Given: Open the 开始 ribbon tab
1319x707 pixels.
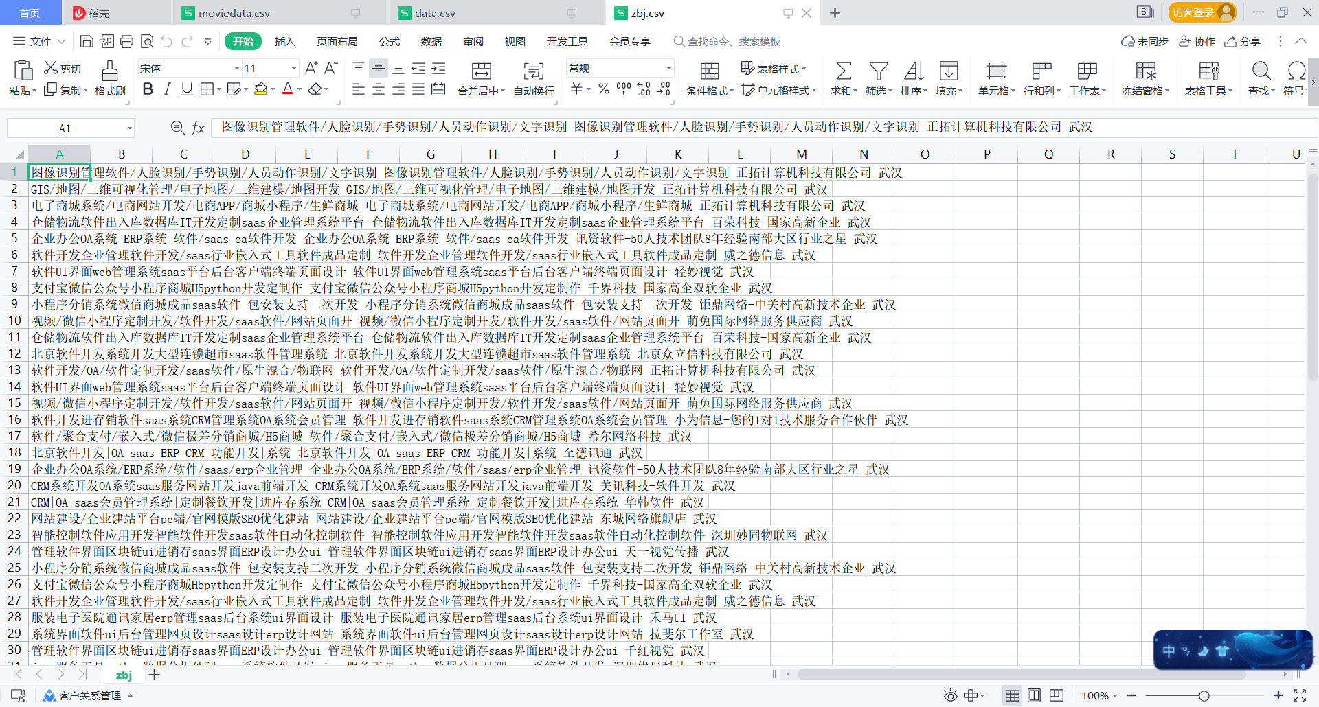Looking at the screenshot, I should [x=243, y=41].
